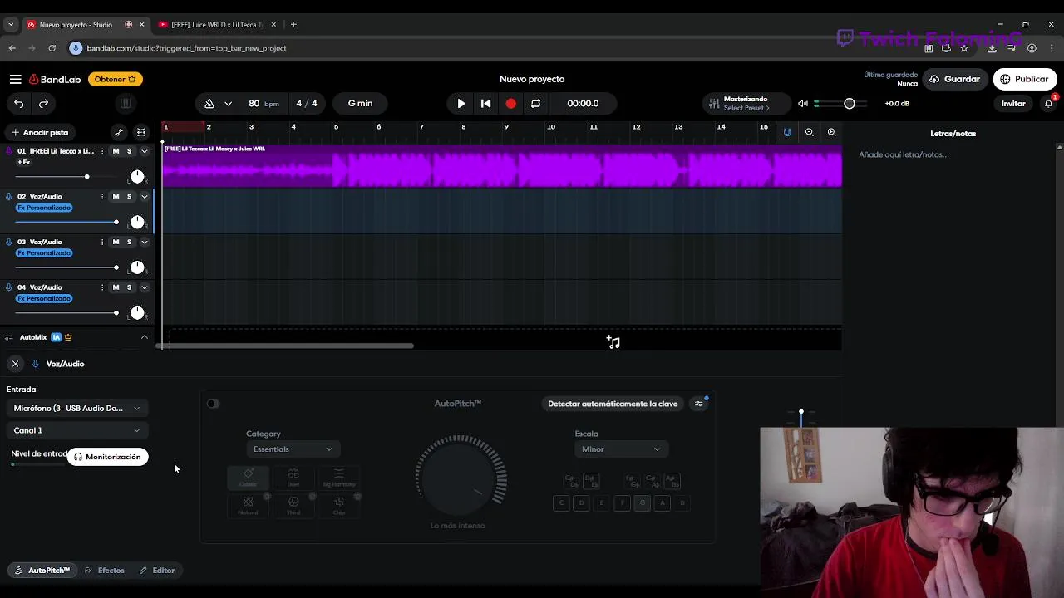Switch to the Juice WRLD browser tab
Image resolution: width=1064 pixels, height=598 pixels.
216,25
